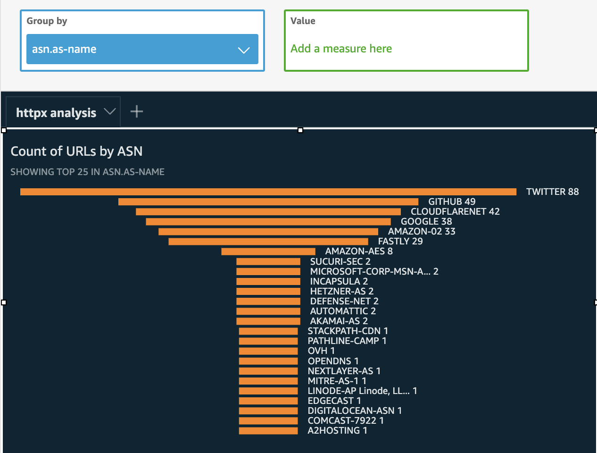597x453 pixels.
Task: Select the HETZNER-AS funnel bar
Action: click(x=268, y=291)
